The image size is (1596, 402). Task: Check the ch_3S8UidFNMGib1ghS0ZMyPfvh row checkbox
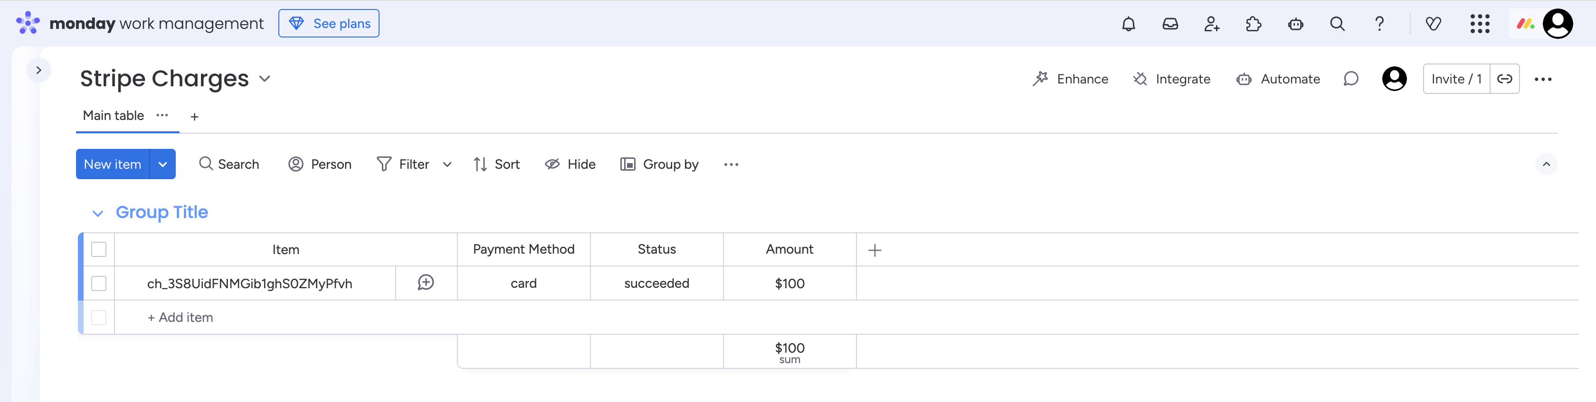tap(98, 284)
